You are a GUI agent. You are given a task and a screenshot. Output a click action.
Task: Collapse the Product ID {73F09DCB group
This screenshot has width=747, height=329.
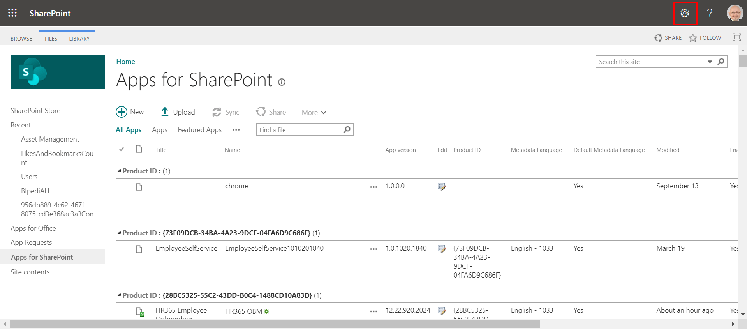pos(119,233)
